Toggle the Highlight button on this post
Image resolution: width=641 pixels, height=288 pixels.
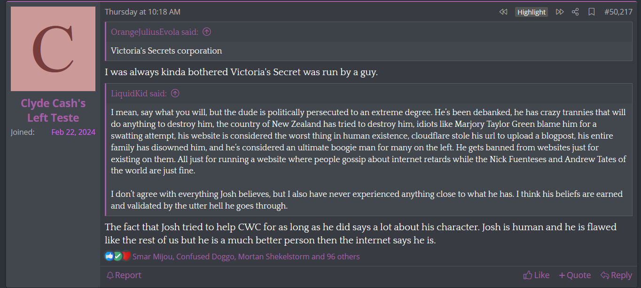click(x=532, y=12)
